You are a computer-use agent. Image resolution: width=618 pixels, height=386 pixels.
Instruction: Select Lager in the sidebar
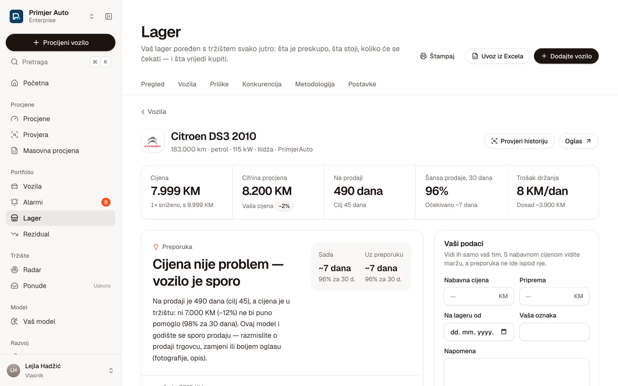click(x=61, y=218)
